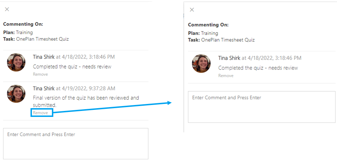This screenshot has width=337, height=161.
Task: Click Remove in the single-comment panel
Action: pos(226,76)
